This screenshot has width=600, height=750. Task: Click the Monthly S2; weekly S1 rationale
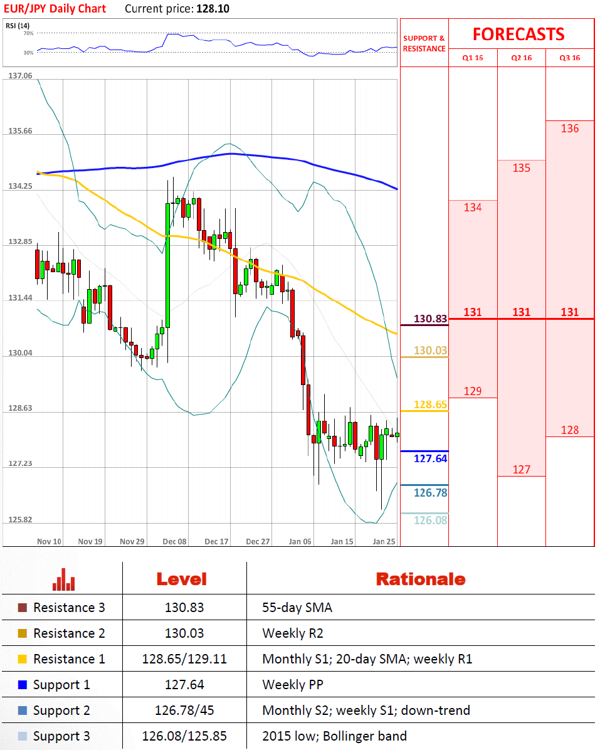[366, 710]
